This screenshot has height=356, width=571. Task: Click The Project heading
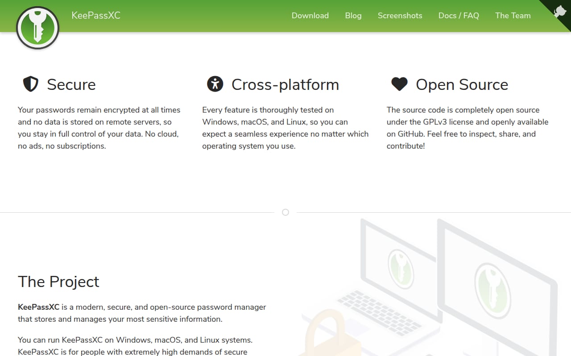click(58, 282)
